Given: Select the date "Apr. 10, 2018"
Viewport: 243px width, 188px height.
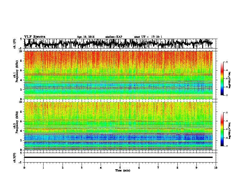Looking at the screenshot, I should pos(86,37).
